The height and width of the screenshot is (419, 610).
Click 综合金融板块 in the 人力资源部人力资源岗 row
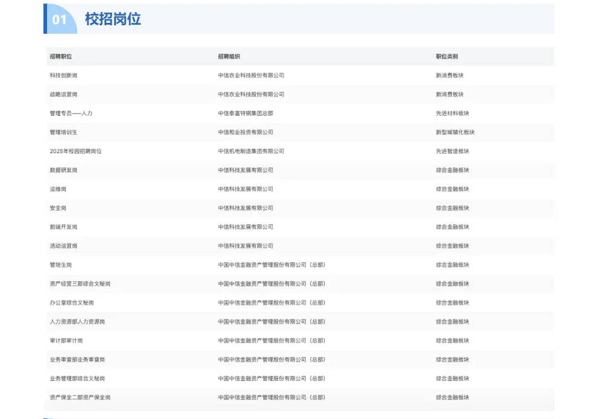click(x=453, y=322)
